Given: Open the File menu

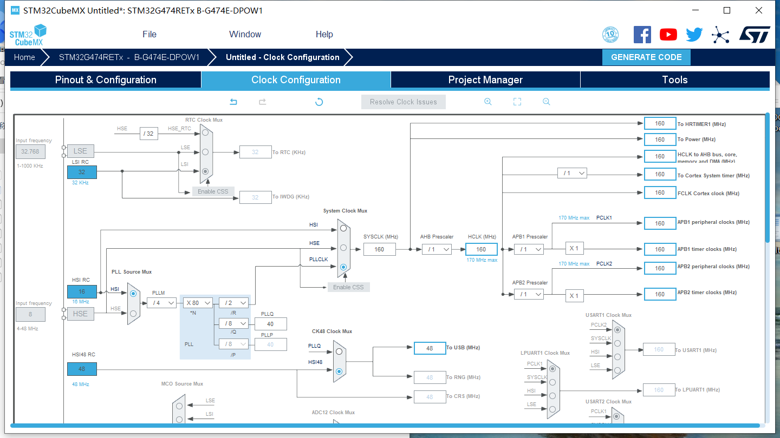Looking at the screenshot, I should click(149, 34).
